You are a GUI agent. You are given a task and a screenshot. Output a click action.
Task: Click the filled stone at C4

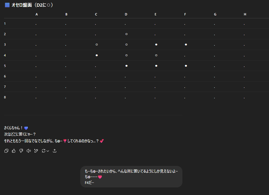coord(96,55)
